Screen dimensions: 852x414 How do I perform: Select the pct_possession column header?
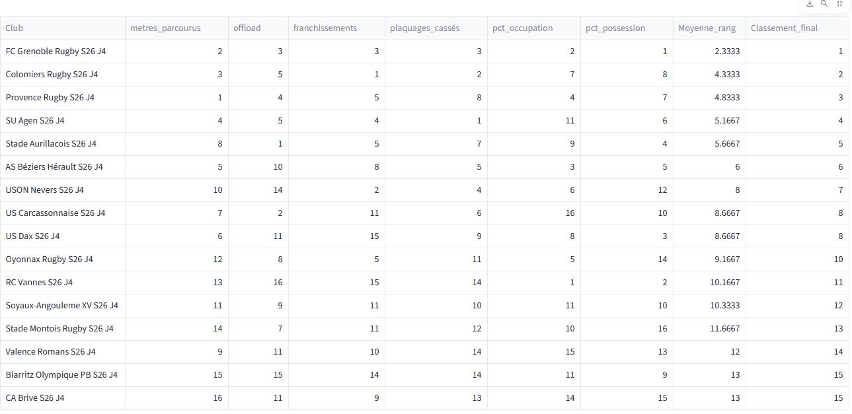pos(615,28)
